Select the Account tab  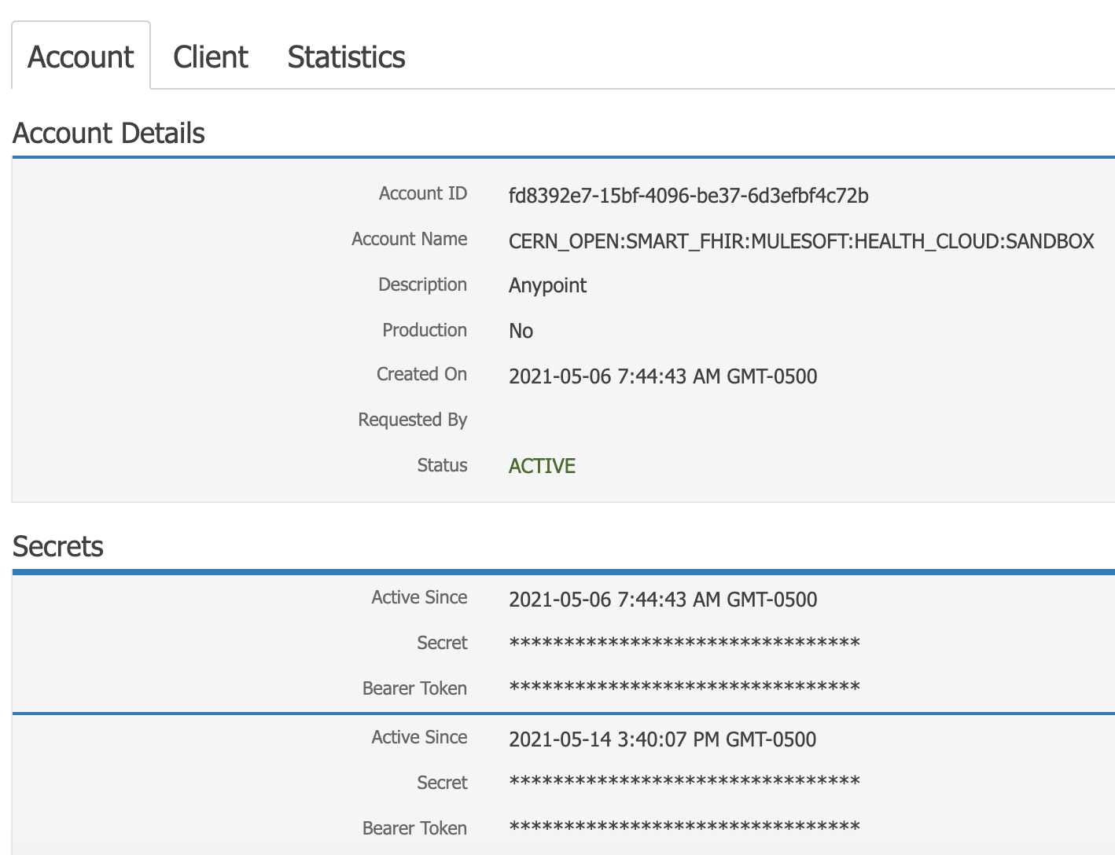click(79, 56)
